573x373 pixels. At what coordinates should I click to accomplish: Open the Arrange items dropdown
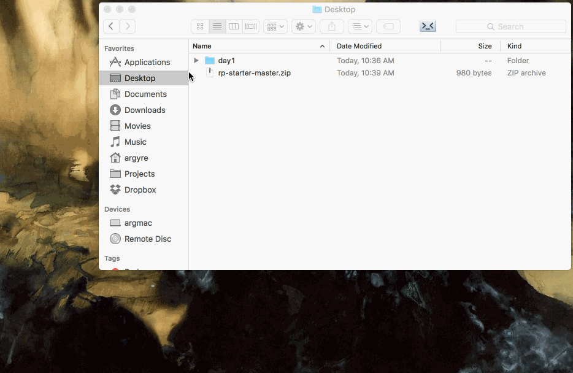pyautogui.click(x=275, y=26)
